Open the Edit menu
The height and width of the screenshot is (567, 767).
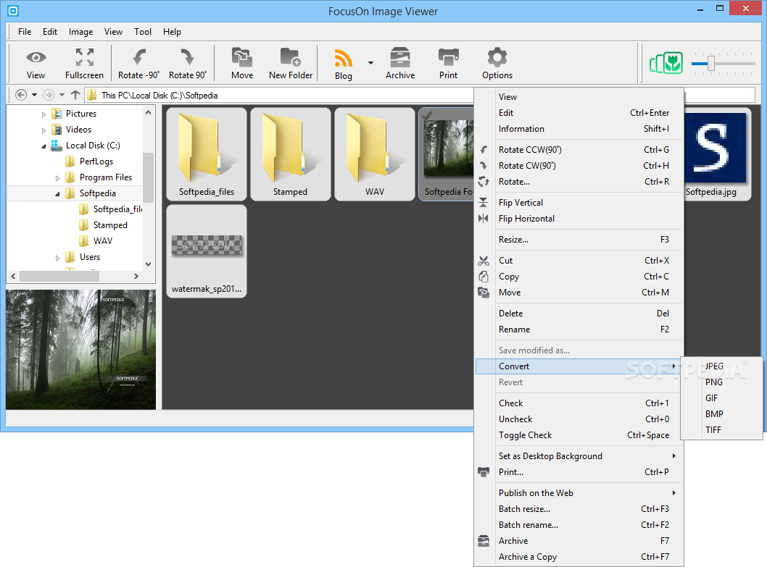click(50, 32)
